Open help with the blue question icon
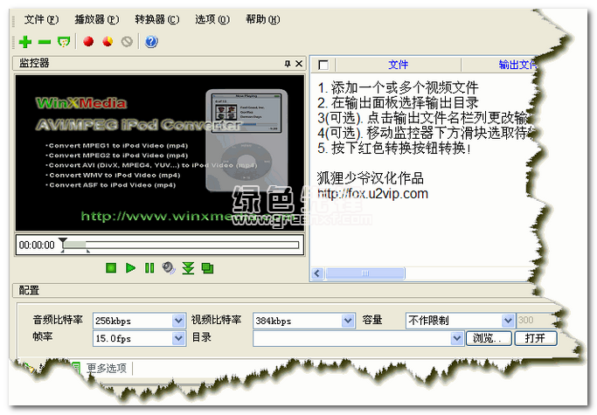This screenshot has width=597, height=415. click(x=151, y=42)
